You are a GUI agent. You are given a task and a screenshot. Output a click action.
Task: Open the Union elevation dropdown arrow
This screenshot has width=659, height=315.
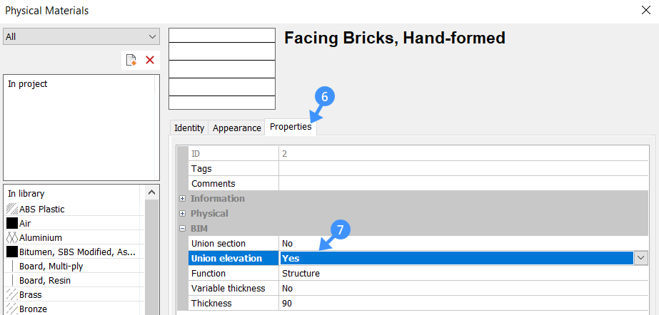coord(640,258)
